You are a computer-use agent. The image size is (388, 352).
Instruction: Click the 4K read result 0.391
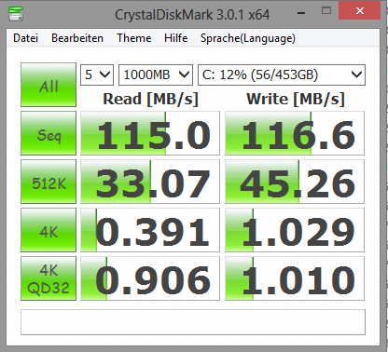tap(150, 230)
